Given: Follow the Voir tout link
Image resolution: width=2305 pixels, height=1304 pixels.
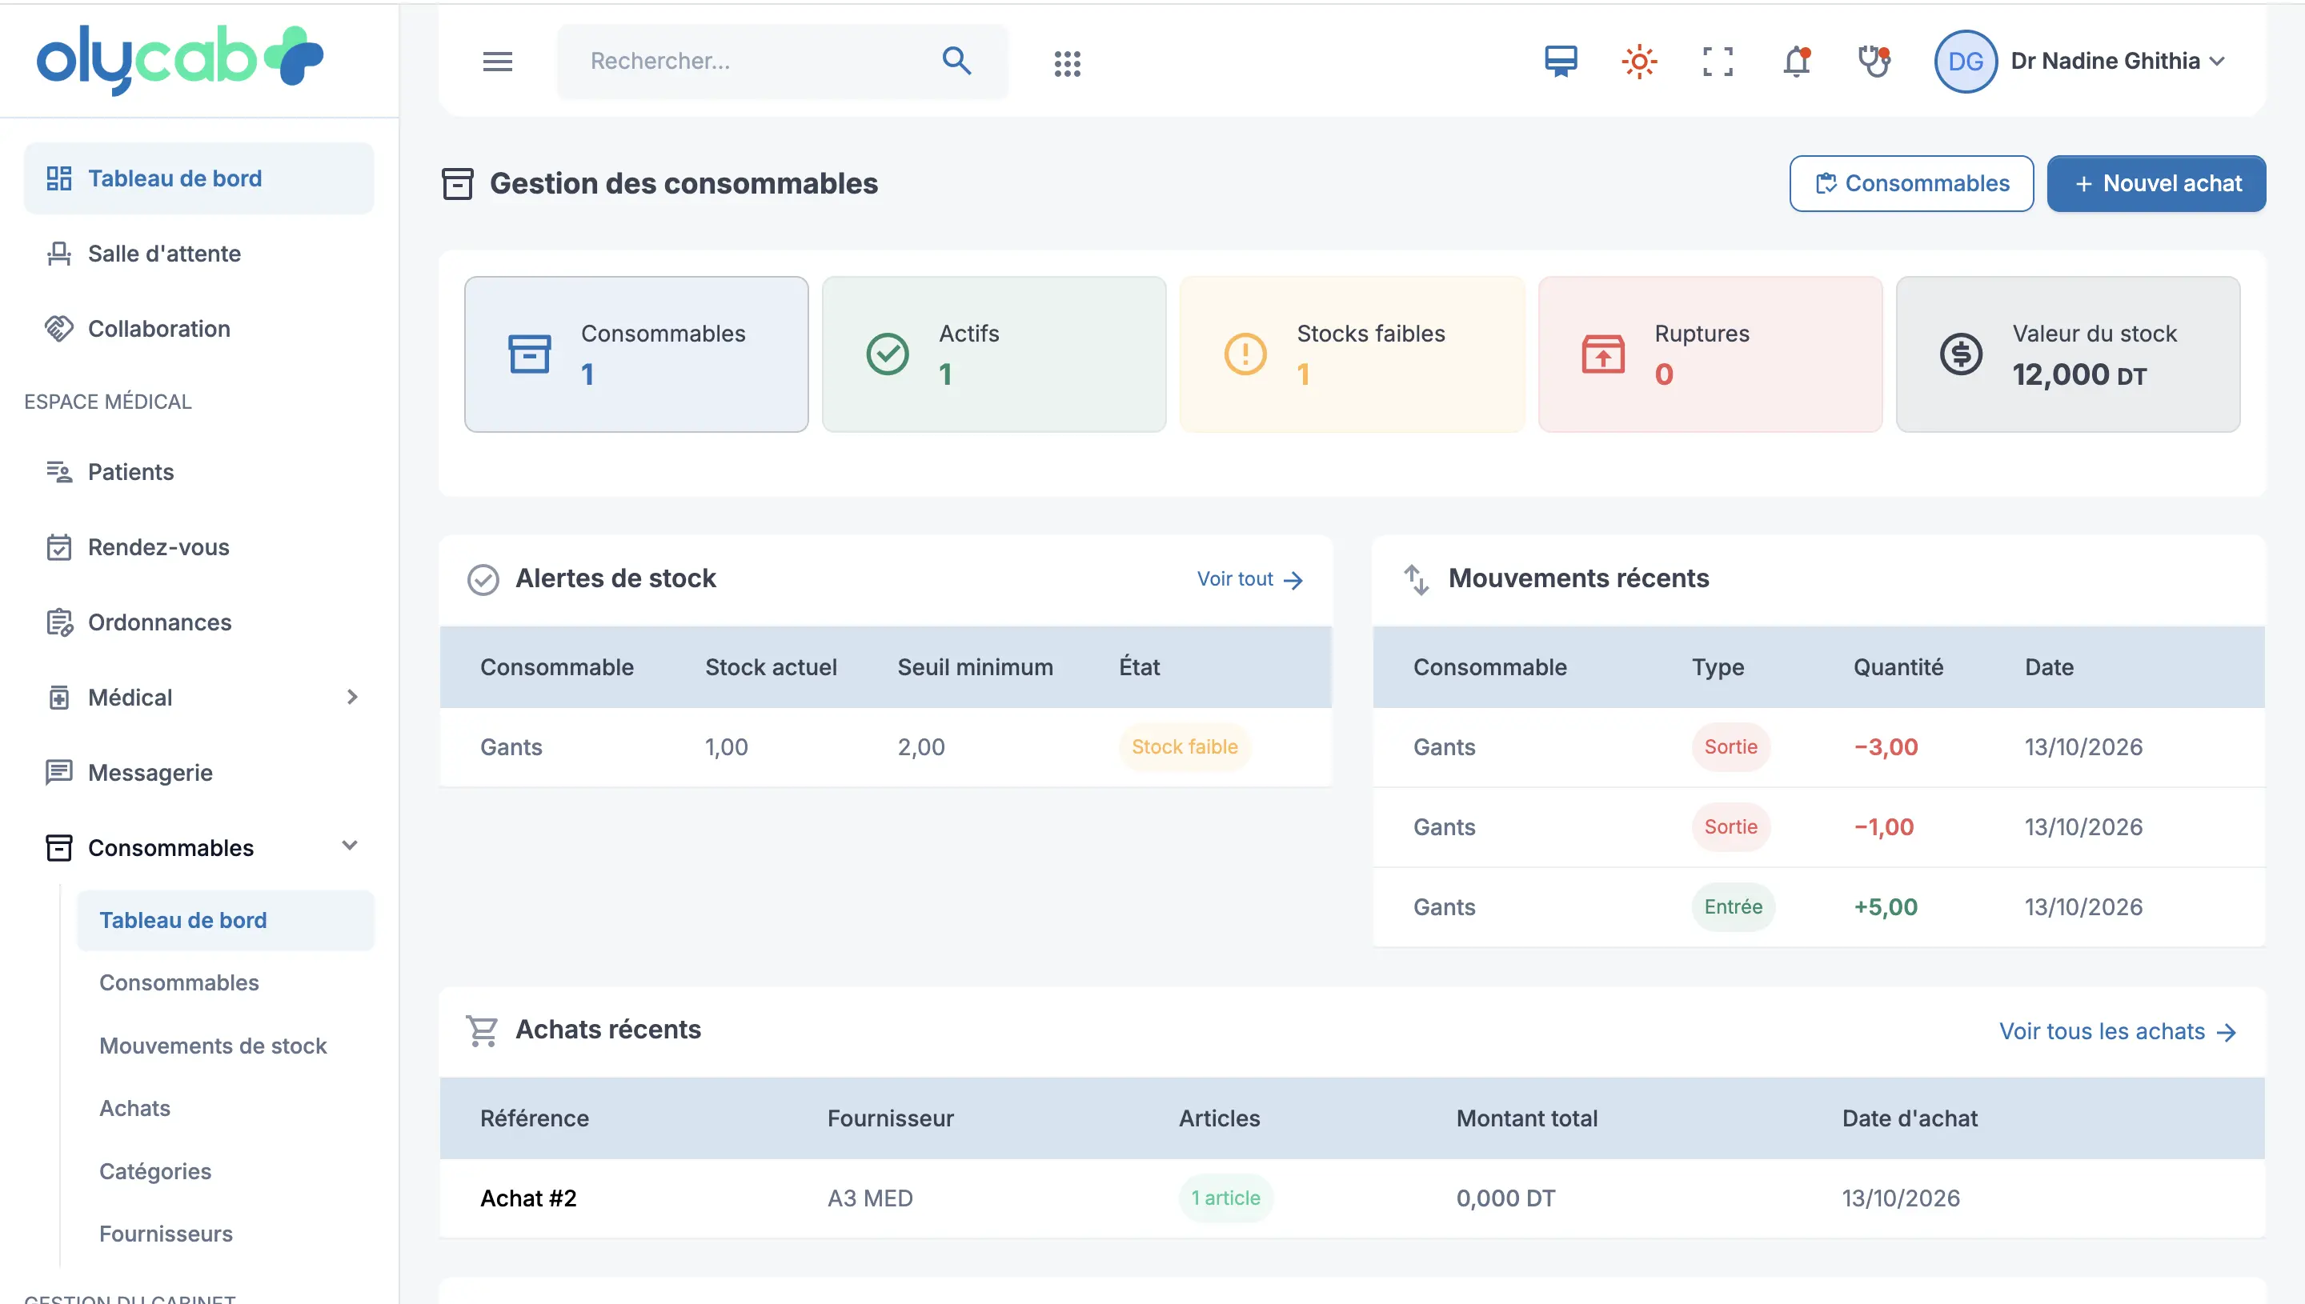Looking at the screenshot, I should (x=1249, y=579).
